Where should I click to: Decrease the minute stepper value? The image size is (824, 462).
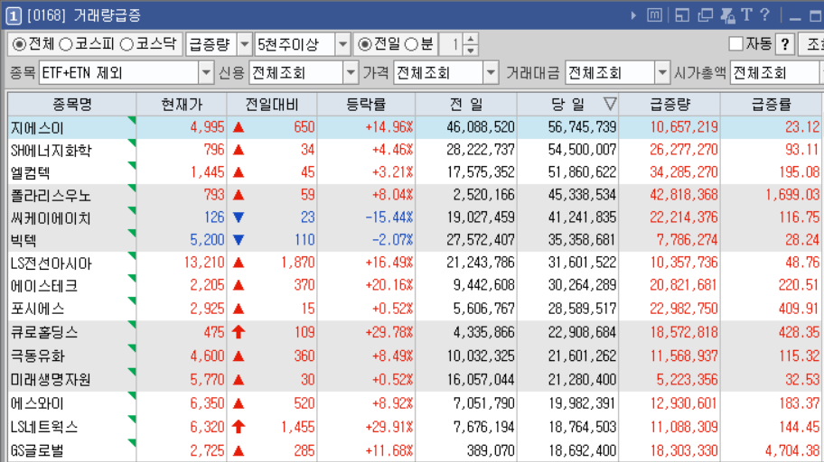coord(471,50)
